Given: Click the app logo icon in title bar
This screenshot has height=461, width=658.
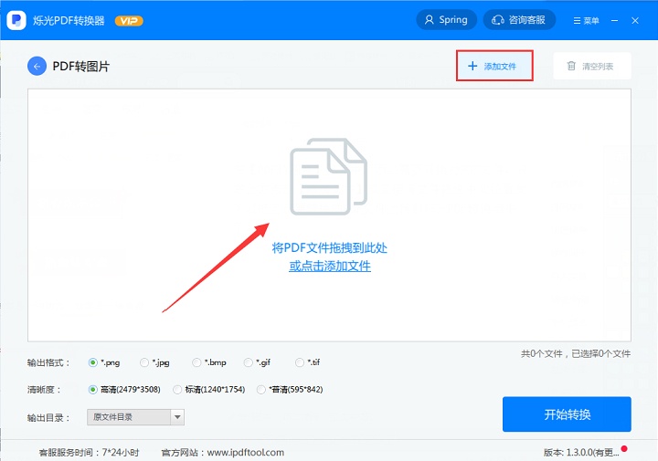Looking at the screenshot, I should point(16,20).
